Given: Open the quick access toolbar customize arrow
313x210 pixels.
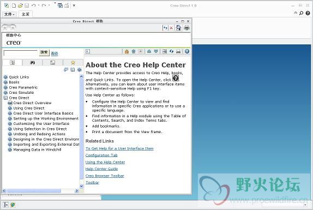Looking at the screenshot, I should click(x=74, y=5).
